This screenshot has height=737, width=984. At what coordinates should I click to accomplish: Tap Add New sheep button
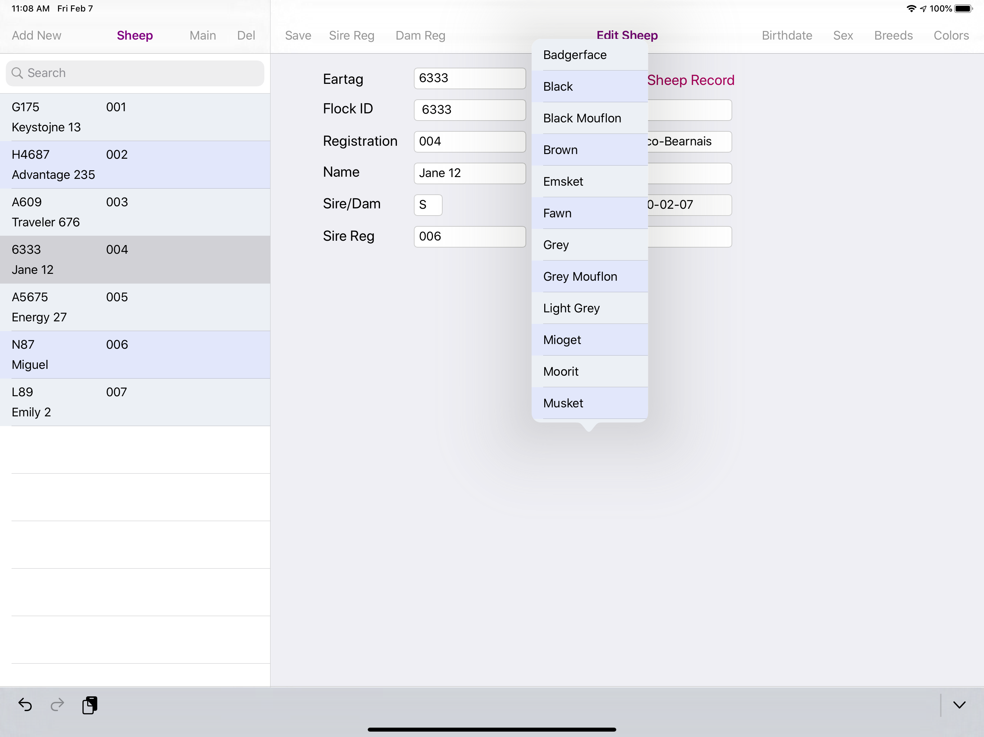[x=36, y=36]
